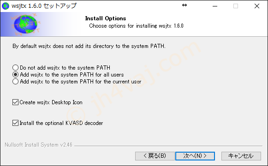Click the double-headed arrow icon in title bar
Screen dimensions: 268x166
point(185,5)
